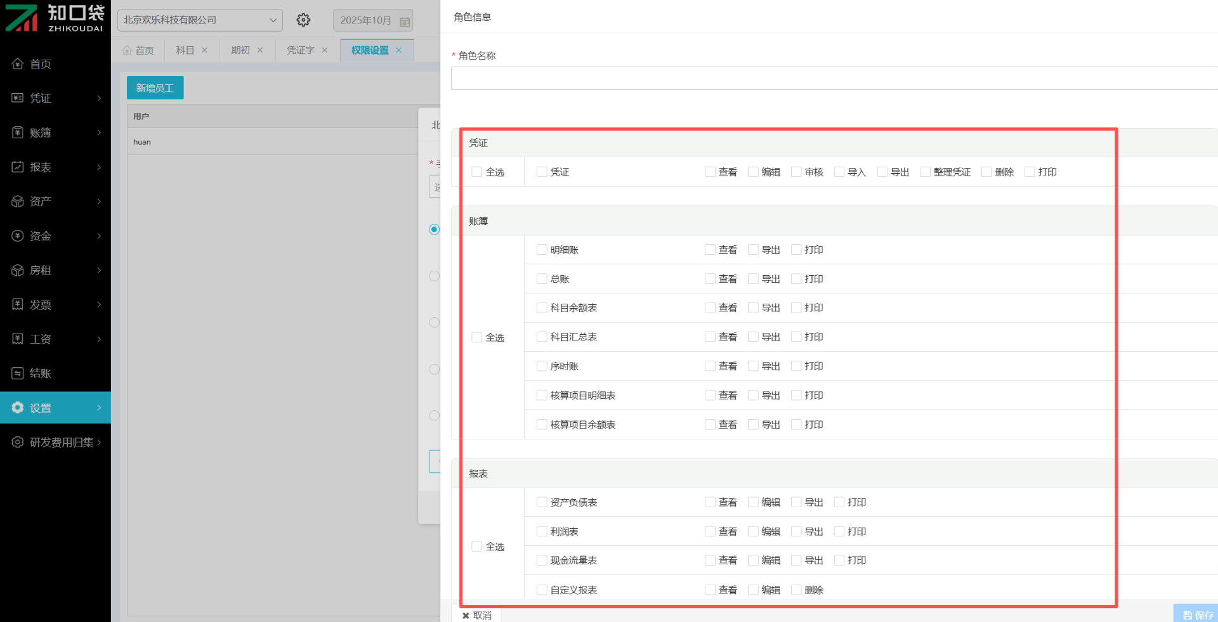Click the 资产 assets icon in sidebar
1218x622 pixels.
click(x=18, y=202)
